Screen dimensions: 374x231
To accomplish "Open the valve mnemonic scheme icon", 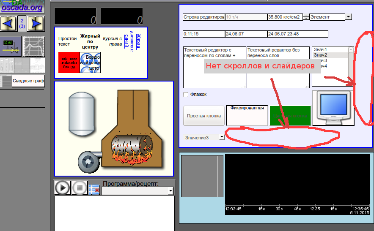I will 11,46.
